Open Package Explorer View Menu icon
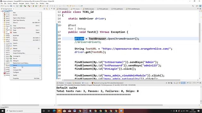The width and height of the screenshot is (202, 113). pos(49,9)
